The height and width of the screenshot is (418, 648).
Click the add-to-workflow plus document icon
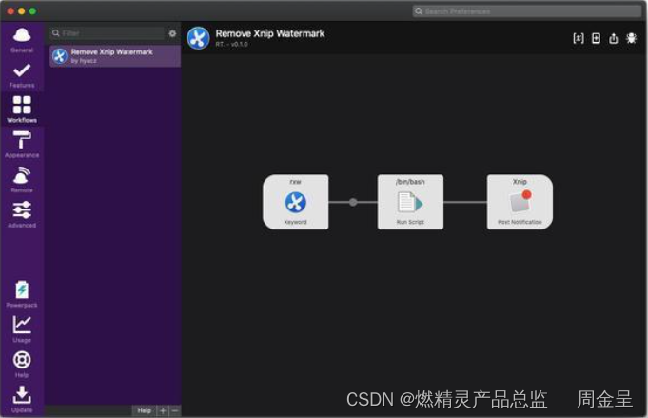coord(596,38)
